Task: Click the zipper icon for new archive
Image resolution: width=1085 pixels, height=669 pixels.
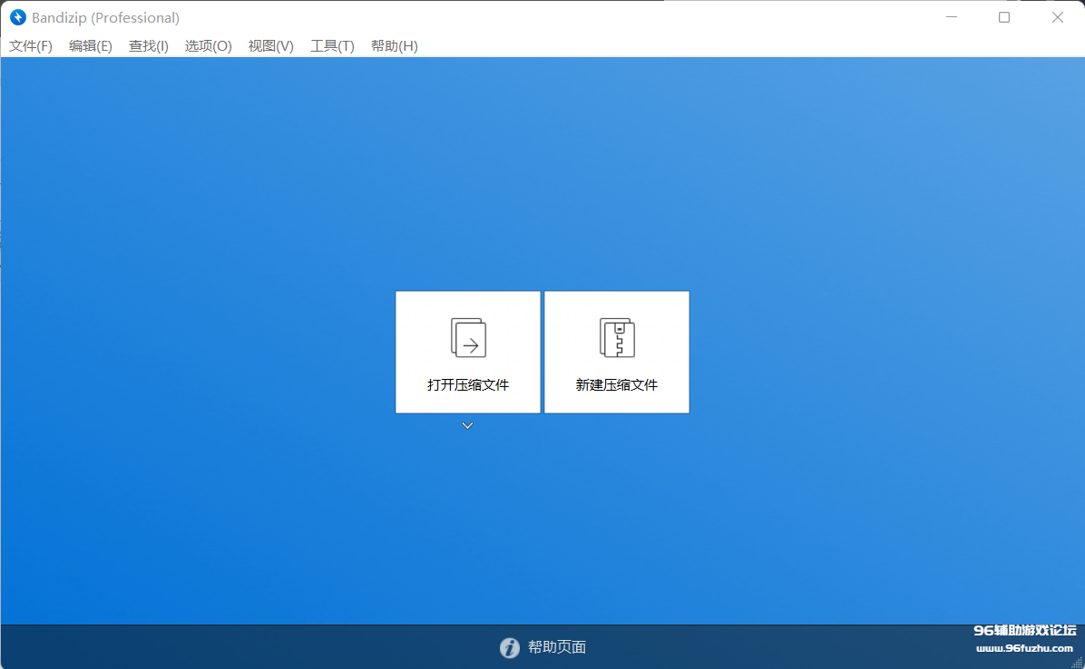Action: 617,337
